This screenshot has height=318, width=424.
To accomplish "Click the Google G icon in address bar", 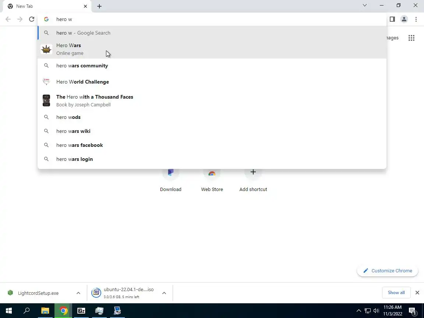I will point(46,19).
